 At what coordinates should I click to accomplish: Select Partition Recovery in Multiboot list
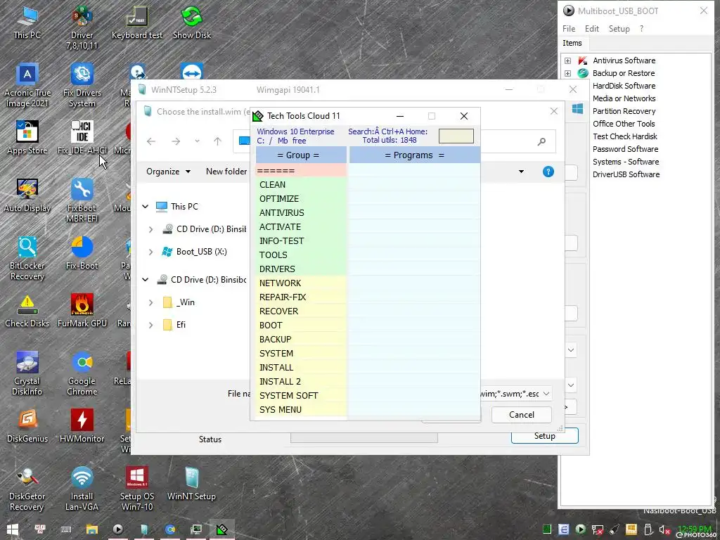tap(624, 111)
